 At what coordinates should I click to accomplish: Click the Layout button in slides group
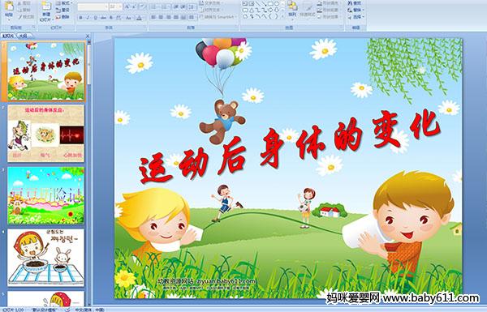63,3
